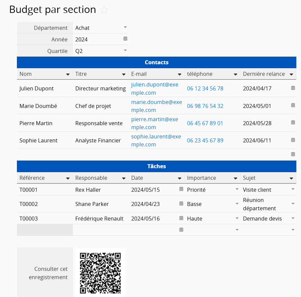The image size is (301, 297).
Task: Select the Frédérique Renault responsable cell
Action: (x=101, y=219)
